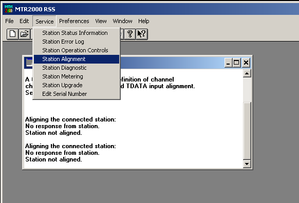
Task: Click the What's This pointer help icon
Action: [142, 34]
